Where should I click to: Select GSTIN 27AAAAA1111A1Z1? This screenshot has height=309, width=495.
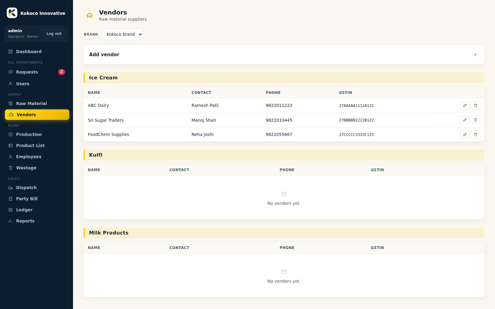click(x=356, y=106)
